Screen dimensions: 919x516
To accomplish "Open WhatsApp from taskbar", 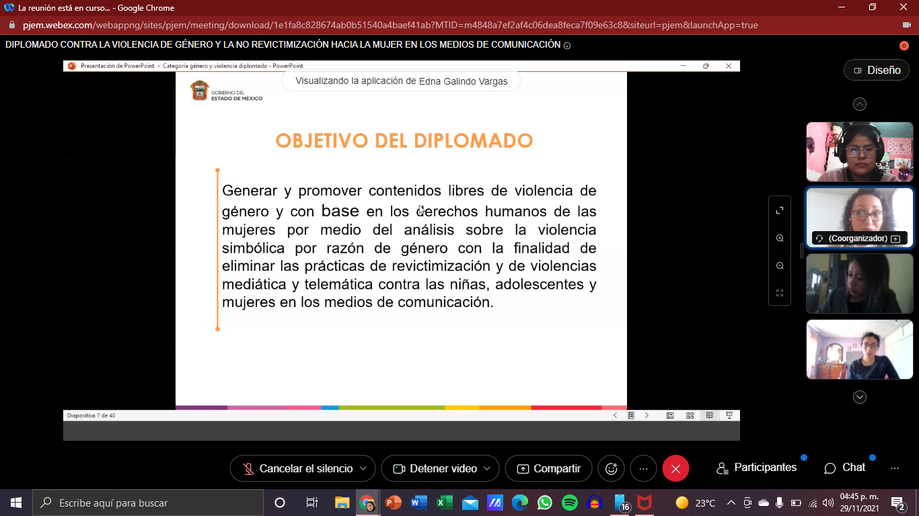I will pyautogui.click(x=544, y=503).
